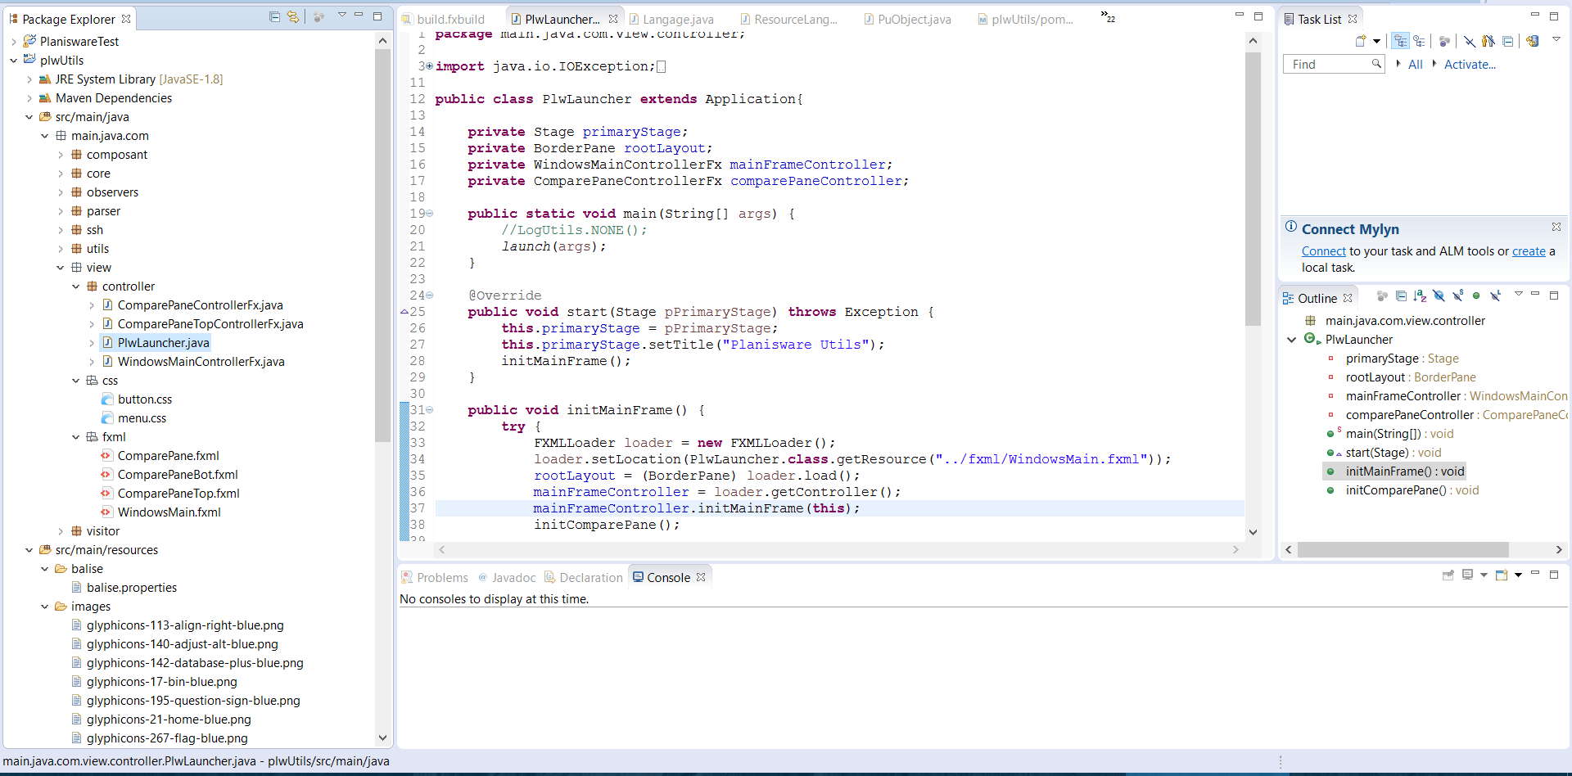The image size is (1572, 776).
Task: Open Task List view menu triangle
Action: click(1556, 39)
